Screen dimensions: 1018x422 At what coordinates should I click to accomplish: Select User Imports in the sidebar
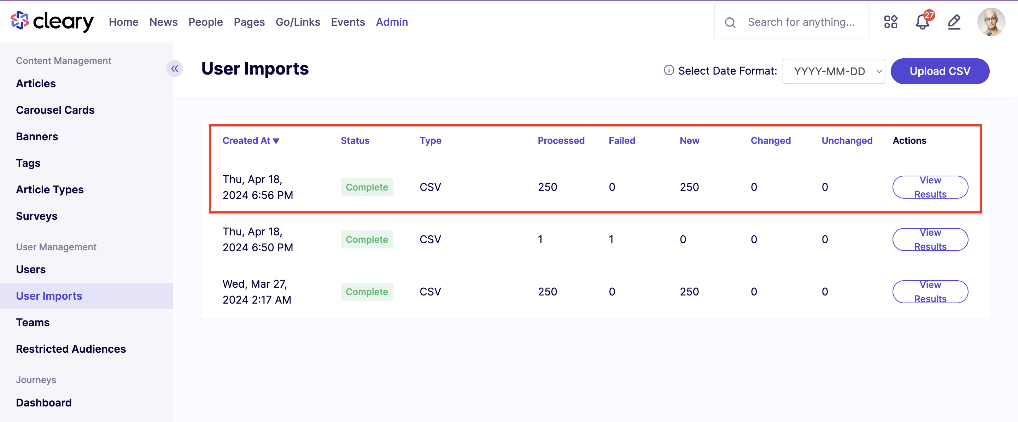87,296
